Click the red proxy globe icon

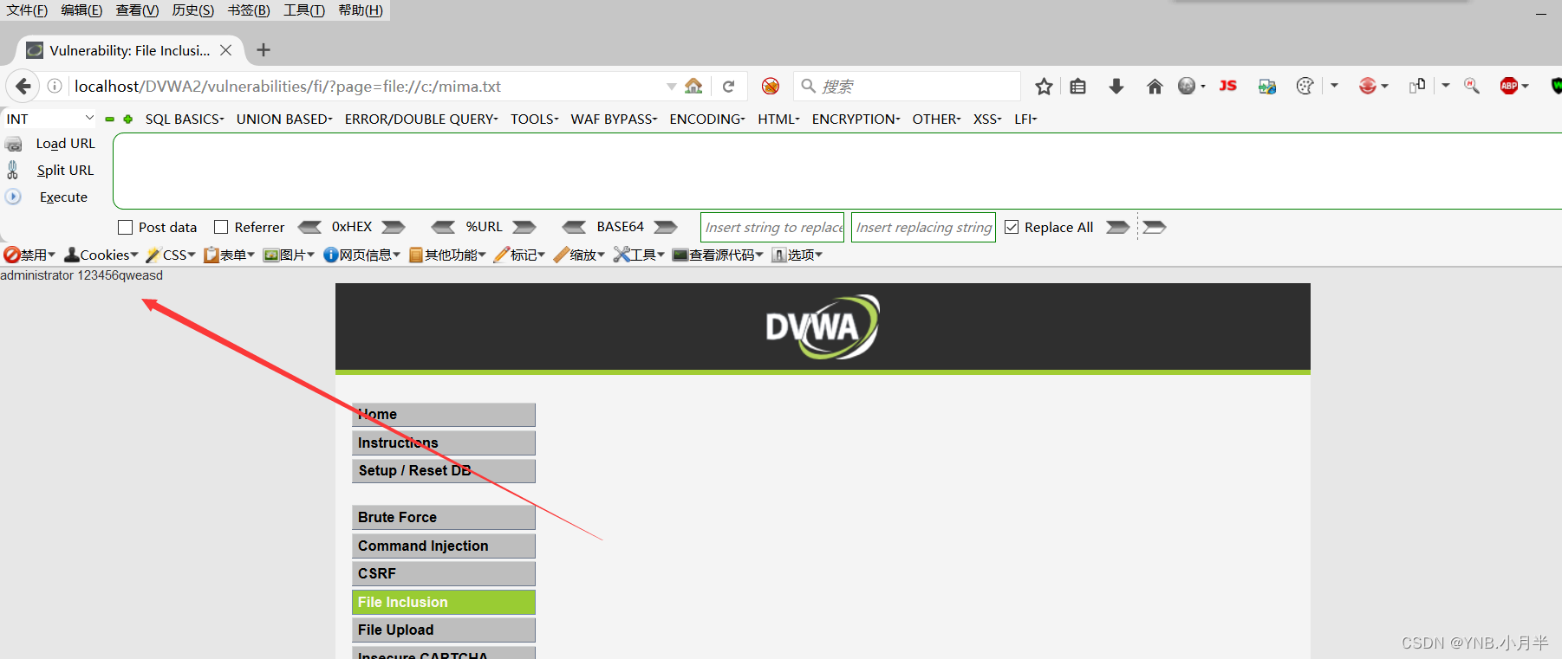tap(1368, 86)
